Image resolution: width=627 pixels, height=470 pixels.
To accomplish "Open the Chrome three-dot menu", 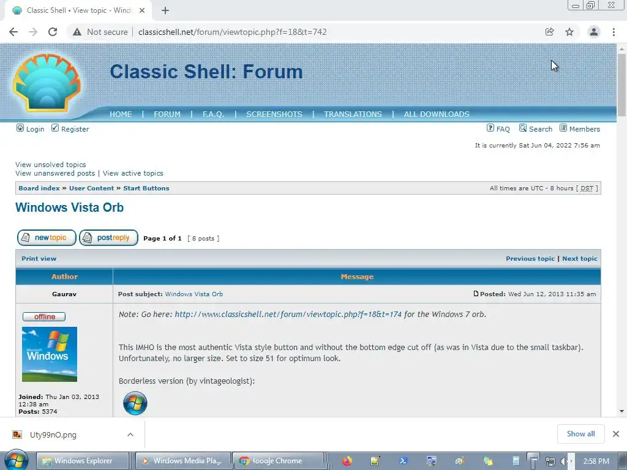I will 614,32.
